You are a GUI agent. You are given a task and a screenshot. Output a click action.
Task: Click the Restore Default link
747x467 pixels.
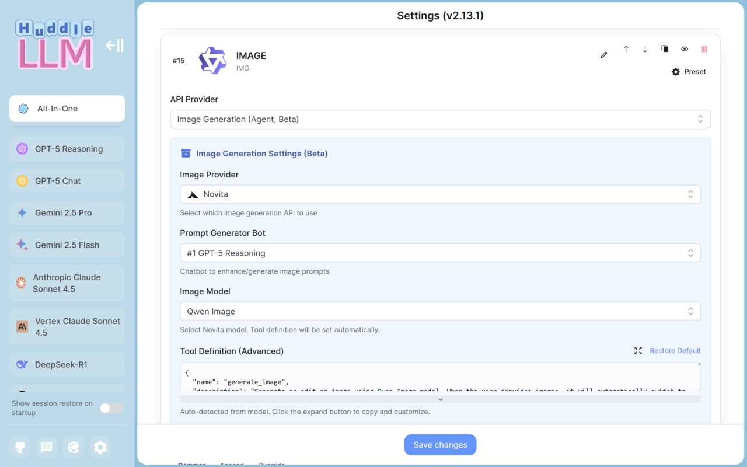coord(675,351)
